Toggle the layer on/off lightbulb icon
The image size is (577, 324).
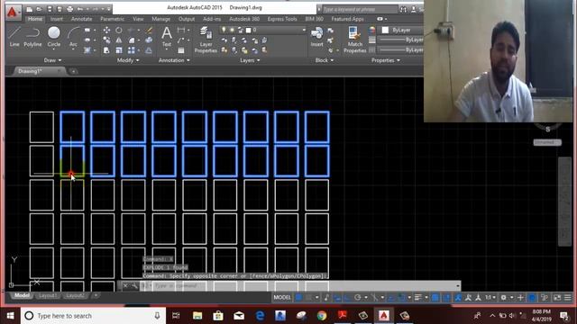pyautogui.click(x=224, y=30)
